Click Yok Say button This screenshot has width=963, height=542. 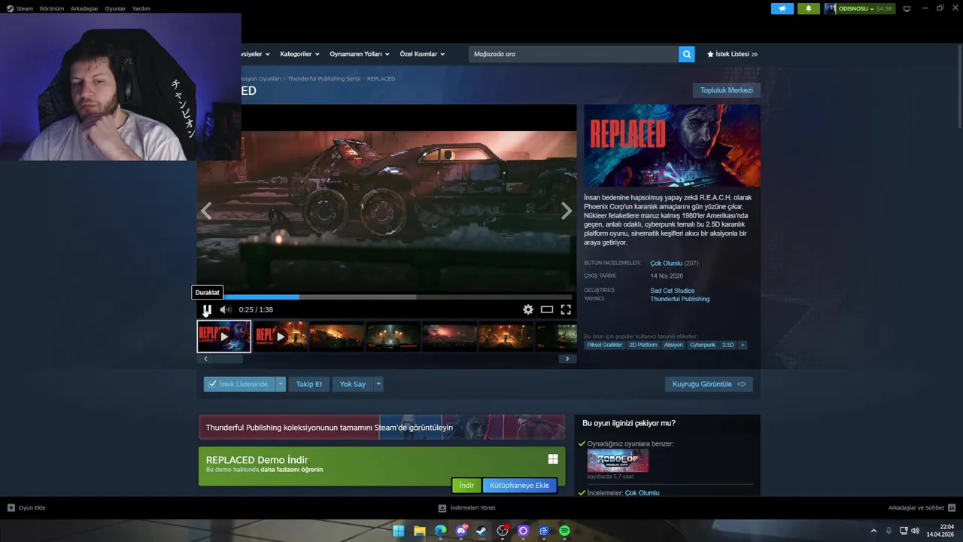coord(352,384)
